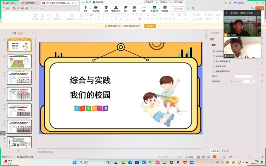This screenshot has height=166, width=266.
Task: Click the pause share icon
Action: click(x=165, y=7)
